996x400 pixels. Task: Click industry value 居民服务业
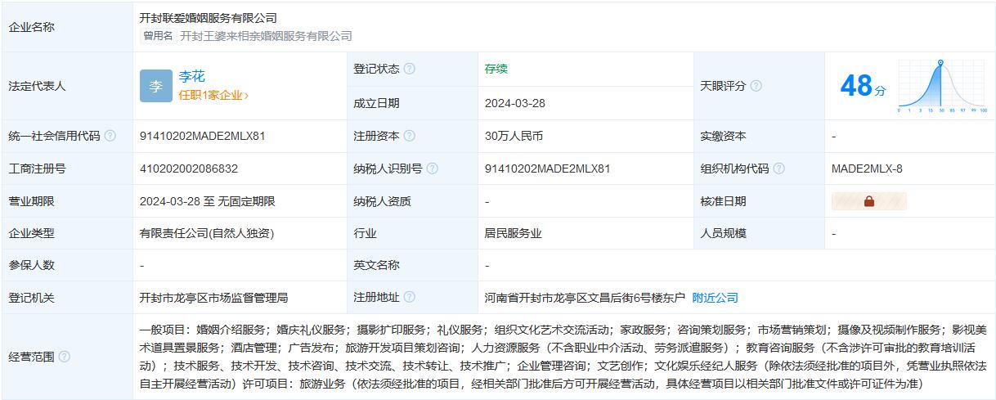(x=514, y=233)
